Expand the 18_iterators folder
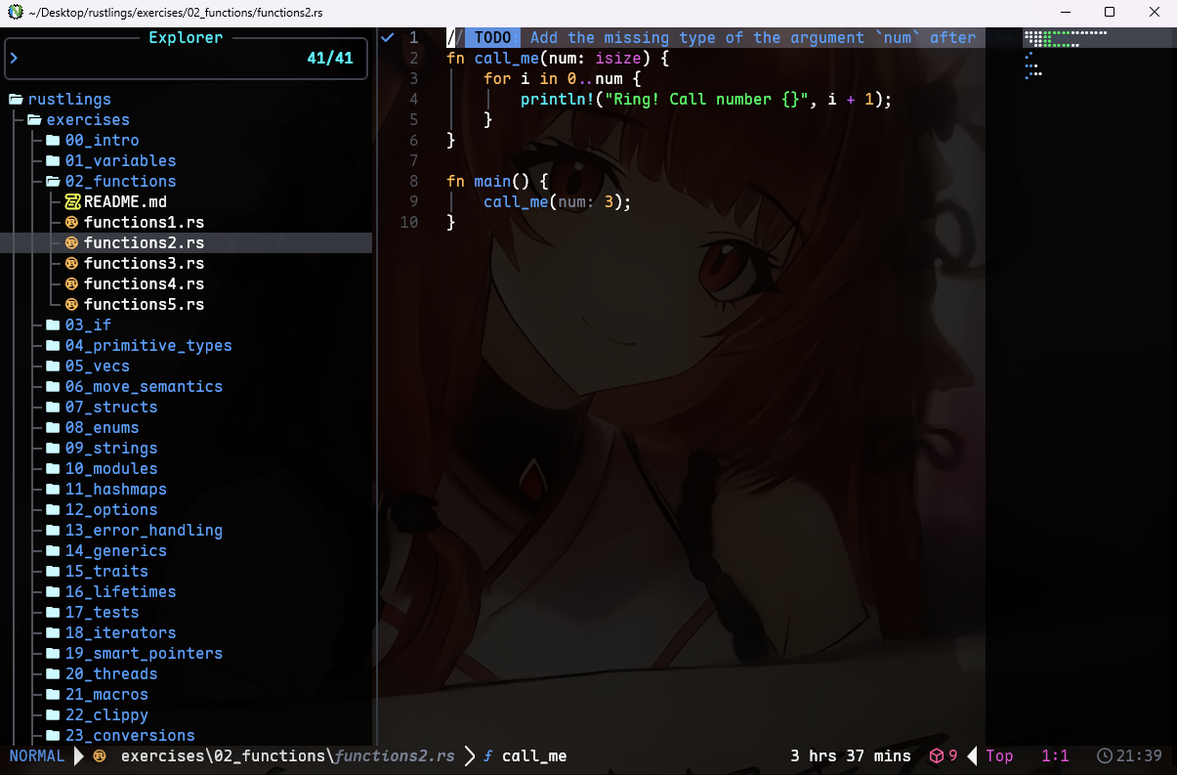 [121, 633]
